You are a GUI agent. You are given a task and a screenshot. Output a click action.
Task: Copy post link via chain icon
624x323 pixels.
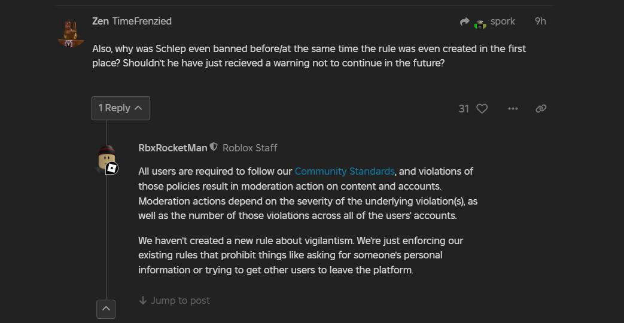click(x=541, y=109)
